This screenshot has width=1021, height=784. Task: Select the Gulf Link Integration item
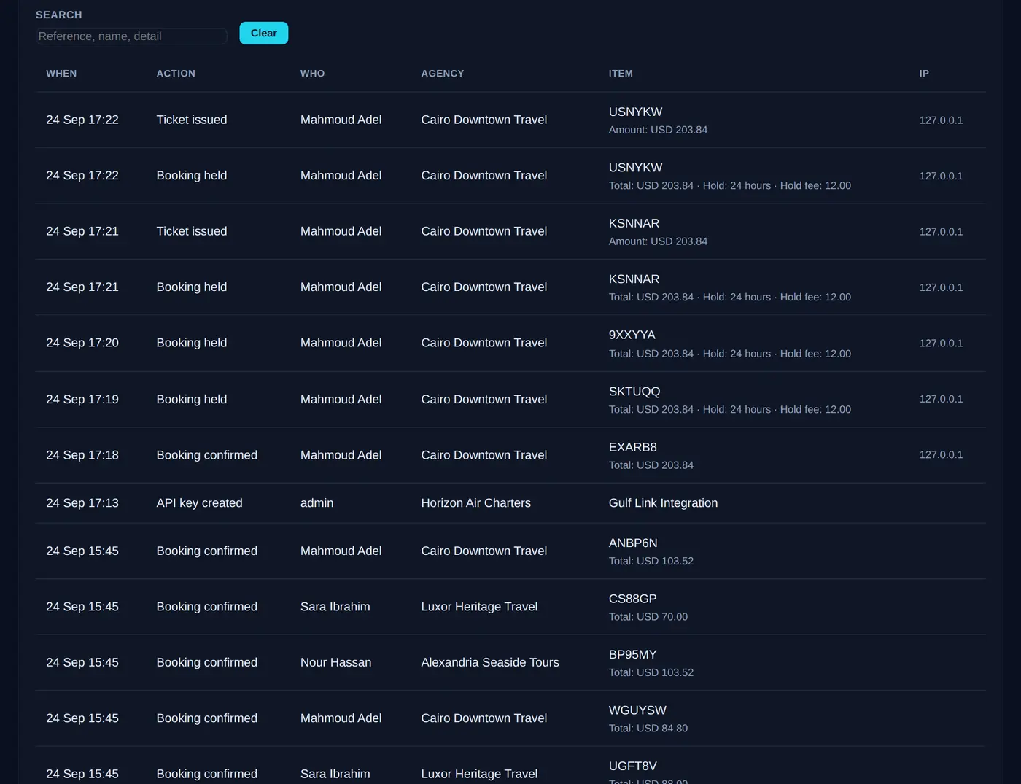coord(663,503)
